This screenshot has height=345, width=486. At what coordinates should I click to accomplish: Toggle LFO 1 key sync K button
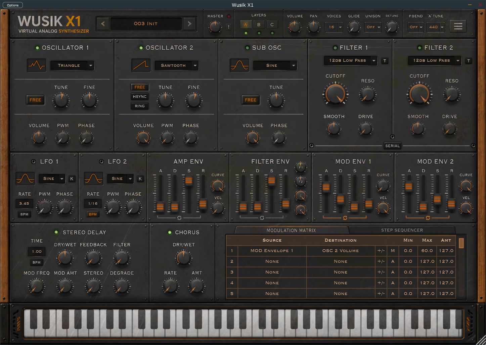[x=72, y=179]
